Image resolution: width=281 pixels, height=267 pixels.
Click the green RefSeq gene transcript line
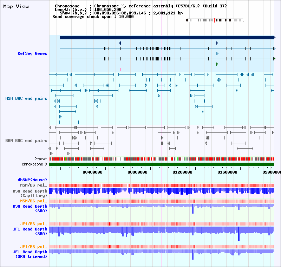pyautogui.click(x=168, y=59)
